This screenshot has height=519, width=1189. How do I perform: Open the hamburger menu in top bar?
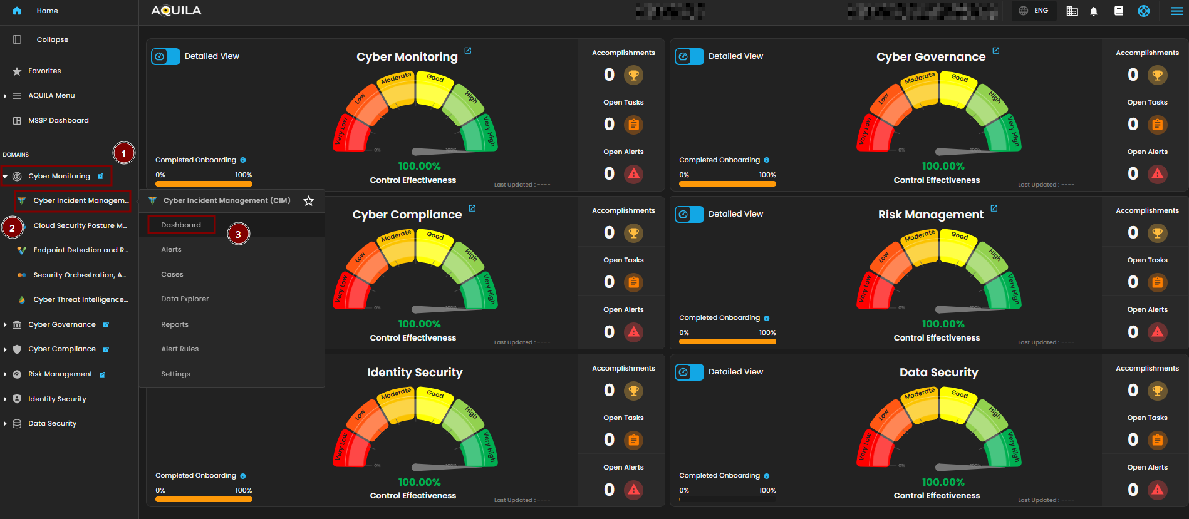coord(1176,11)
